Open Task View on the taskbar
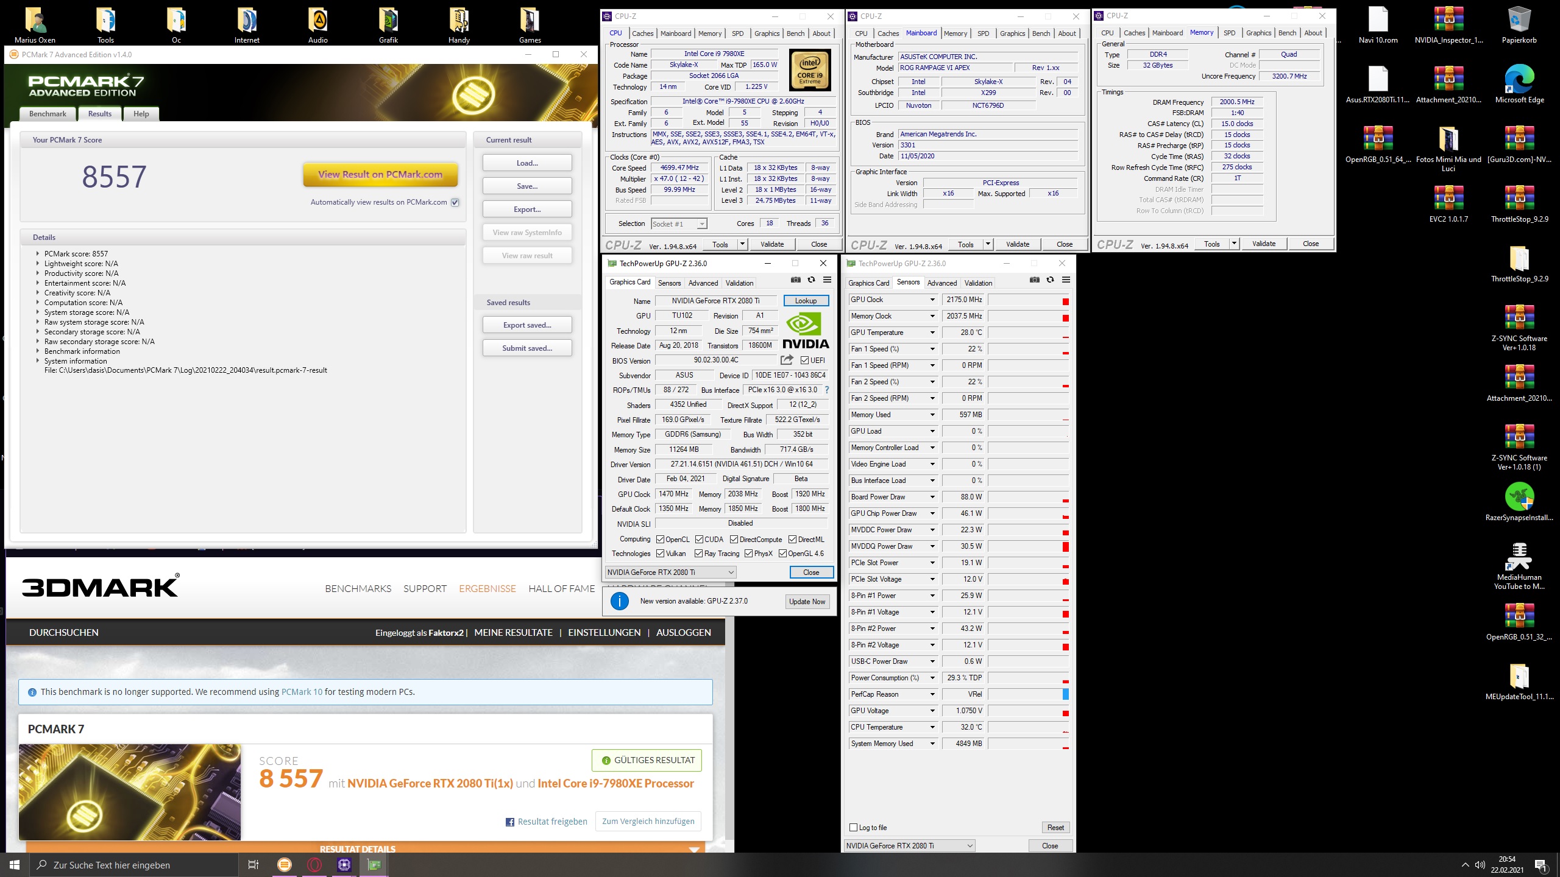Image resolution: width=1560 pixels, height=877 pixels. point(253,865)
